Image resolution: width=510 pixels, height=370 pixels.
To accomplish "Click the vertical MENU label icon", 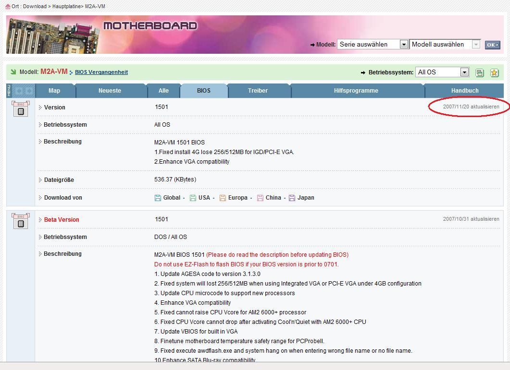I will click(9, 91).
